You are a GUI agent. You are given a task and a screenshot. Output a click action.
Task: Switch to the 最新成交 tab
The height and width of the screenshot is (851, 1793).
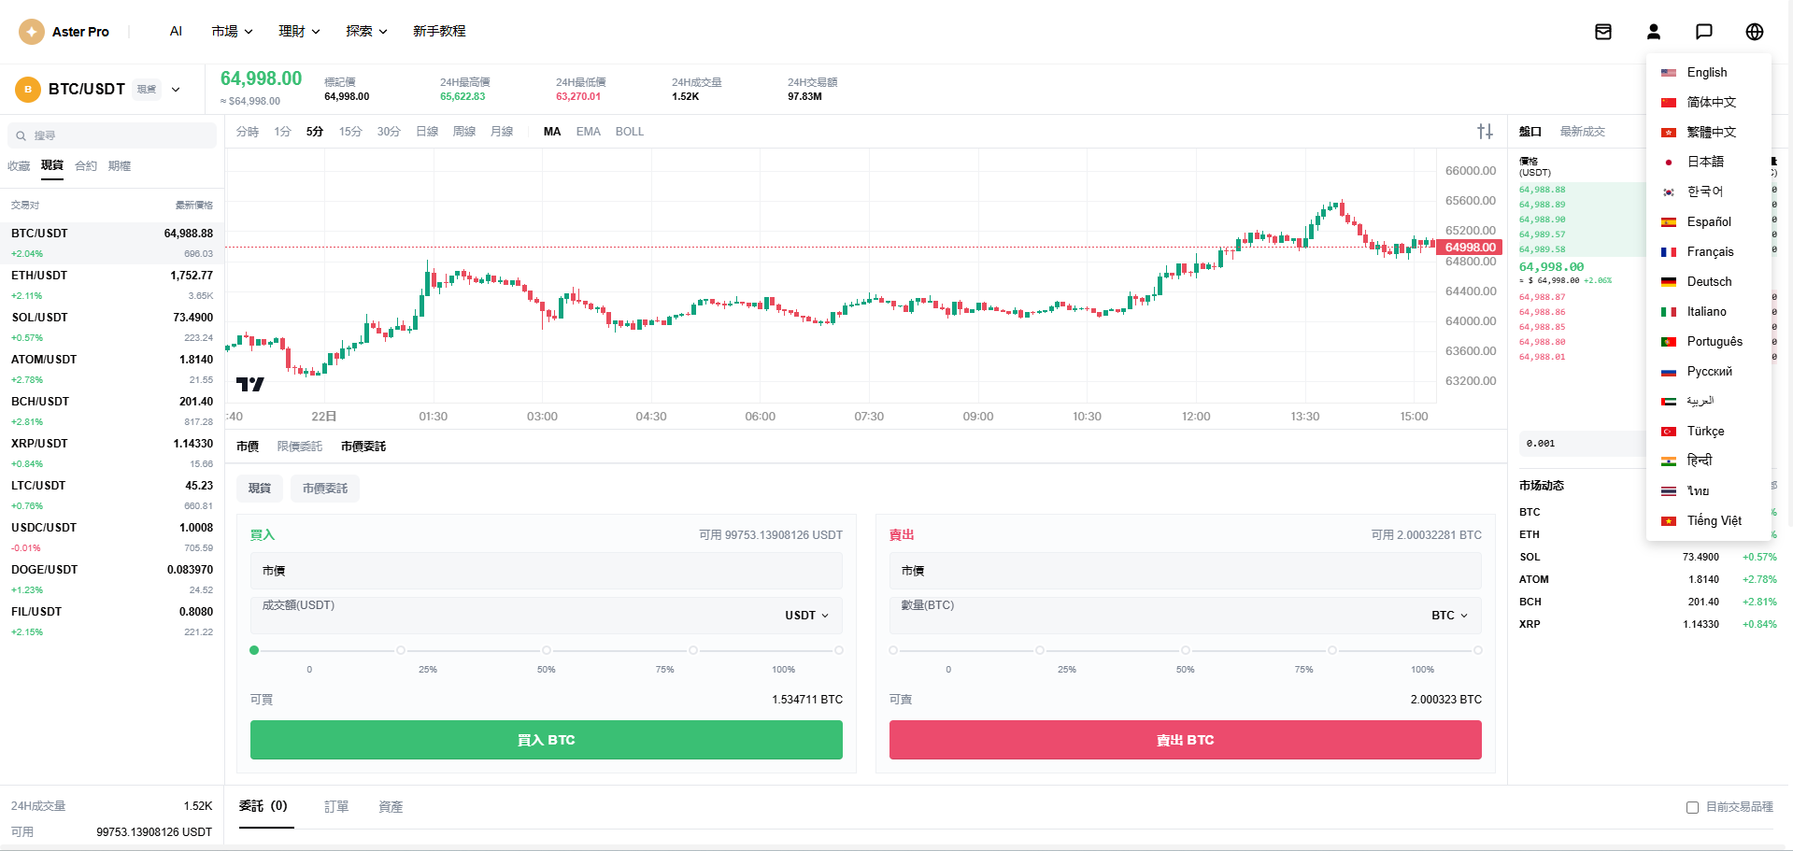pos(1583,132)
